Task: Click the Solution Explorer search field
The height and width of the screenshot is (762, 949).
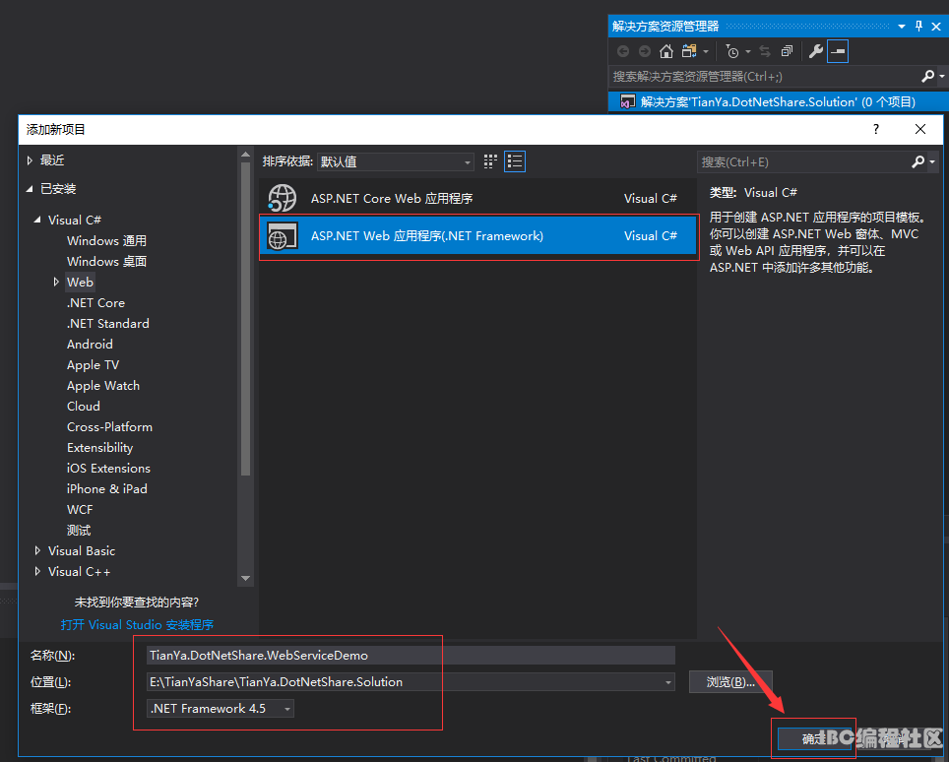Action: pyautogui.click(x=765, y=76)
